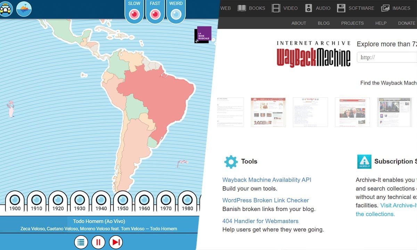Select the 1920 decade button
The height and width of the screenshot is (250, 417).
[58, 201]
